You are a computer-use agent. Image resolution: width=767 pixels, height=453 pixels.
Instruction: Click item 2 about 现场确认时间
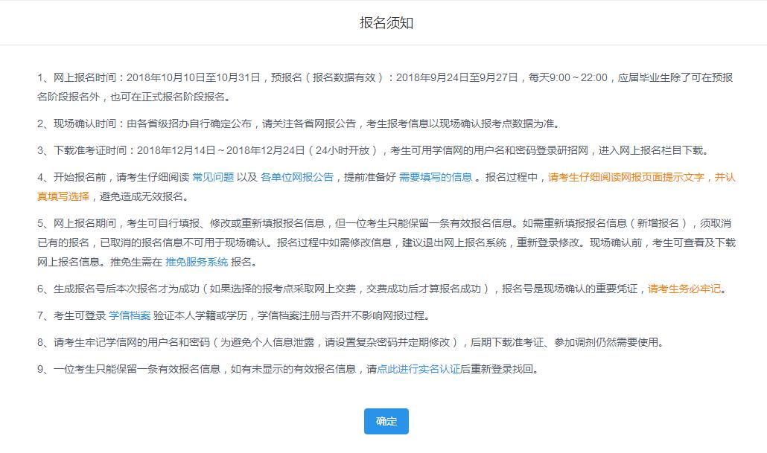point(298,118)
